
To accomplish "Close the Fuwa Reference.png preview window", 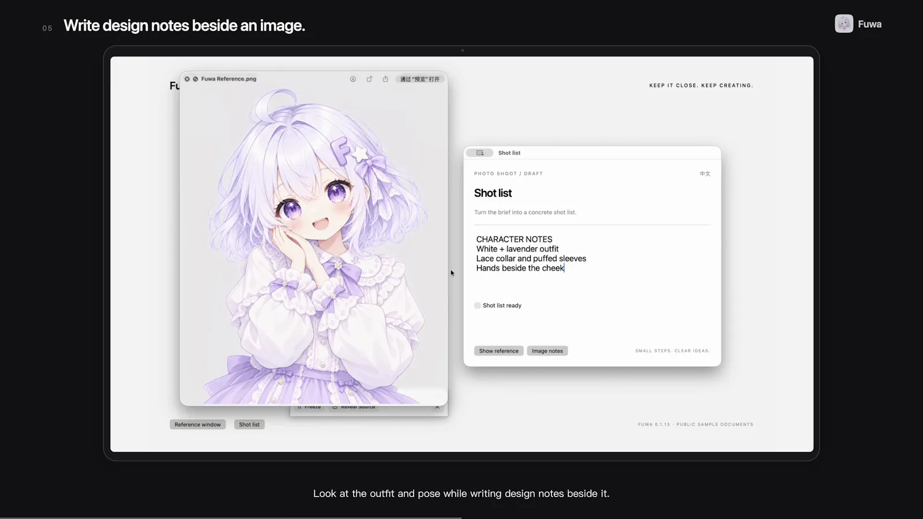I will 187,79.
